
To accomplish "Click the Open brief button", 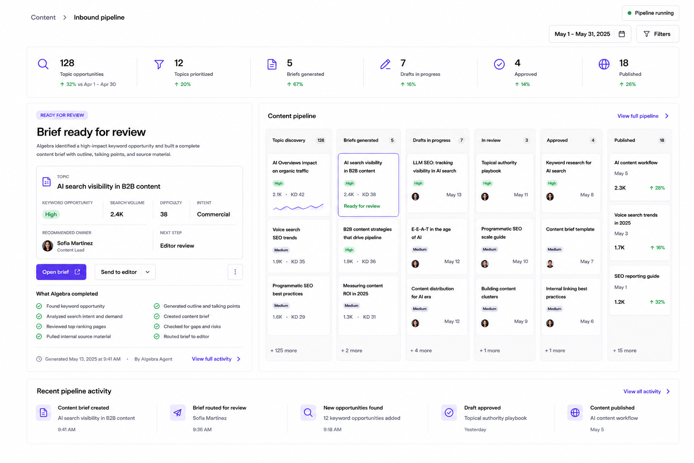I will (61, 272).
